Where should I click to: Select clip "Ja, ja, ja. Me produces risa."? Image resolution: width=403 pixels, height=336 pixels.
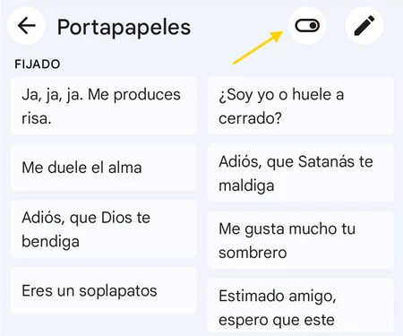(104, 106)
